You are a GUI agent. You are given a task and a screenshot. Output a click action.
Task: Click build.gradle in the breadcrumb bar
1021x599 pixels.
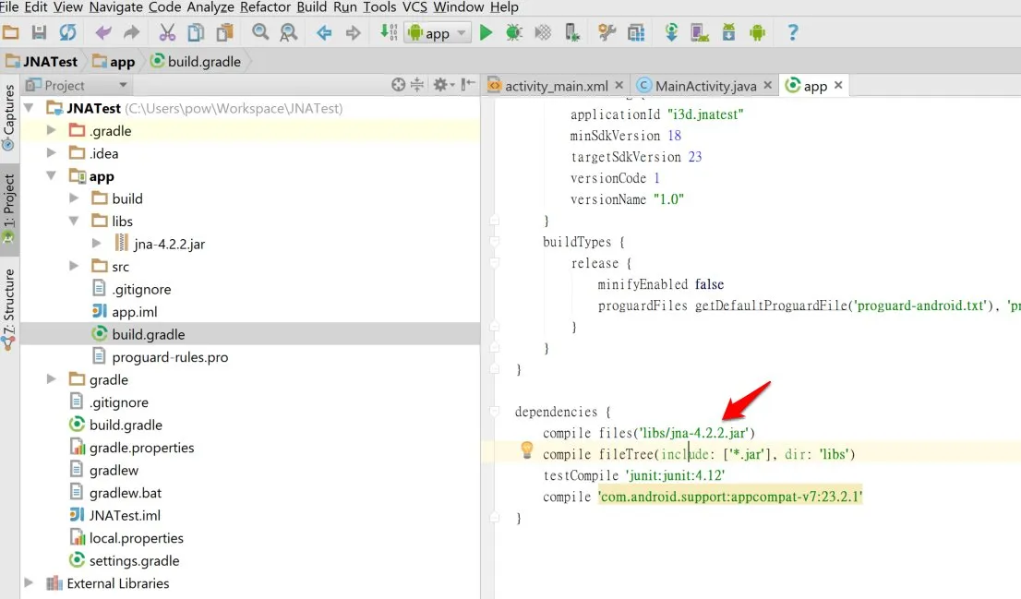tap(204, 62)
